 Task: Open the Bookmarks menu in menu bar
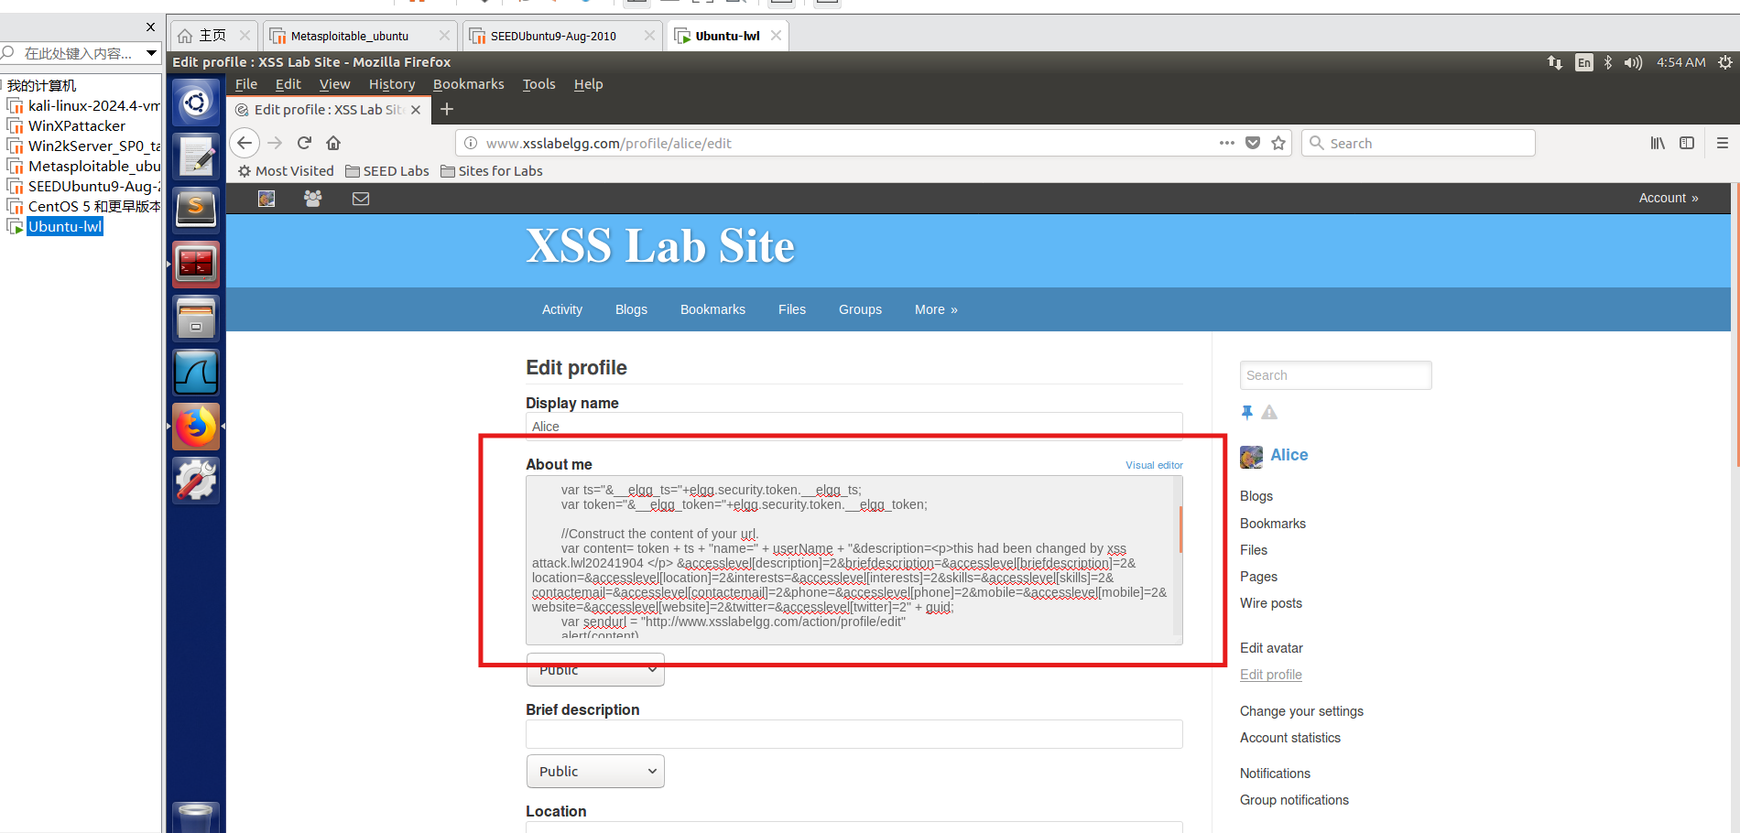468,84
